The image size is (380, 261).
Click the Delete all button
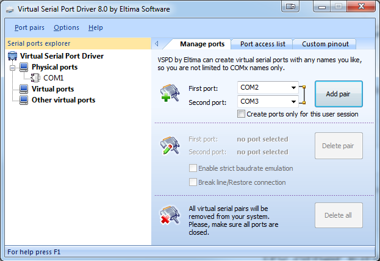339,215
